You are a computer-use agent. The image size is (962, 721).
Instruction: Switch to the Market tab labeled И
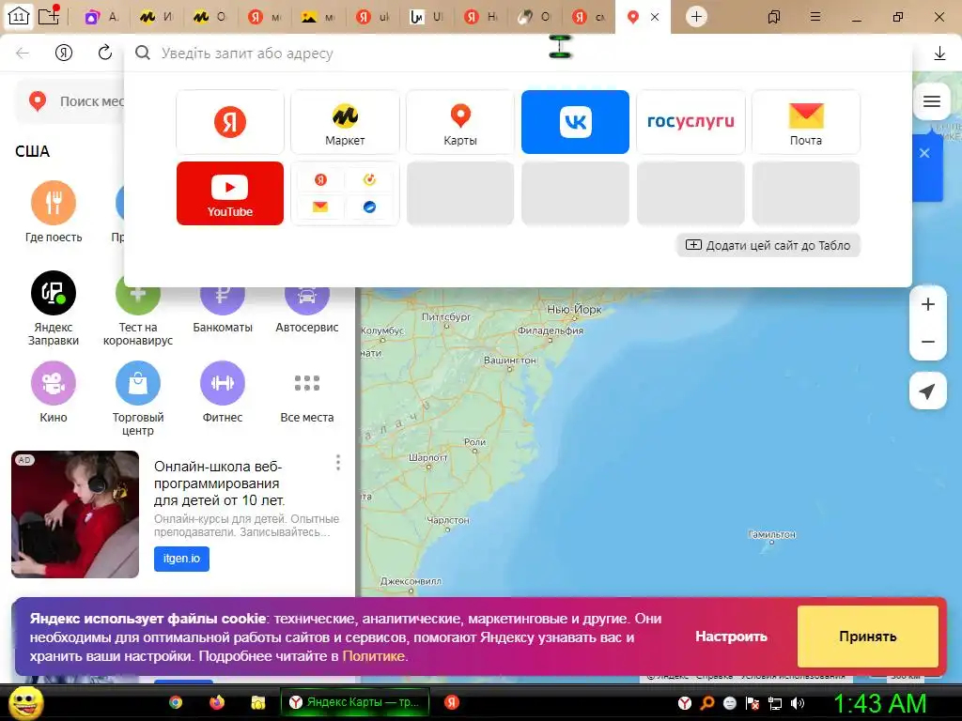point(157,17)
